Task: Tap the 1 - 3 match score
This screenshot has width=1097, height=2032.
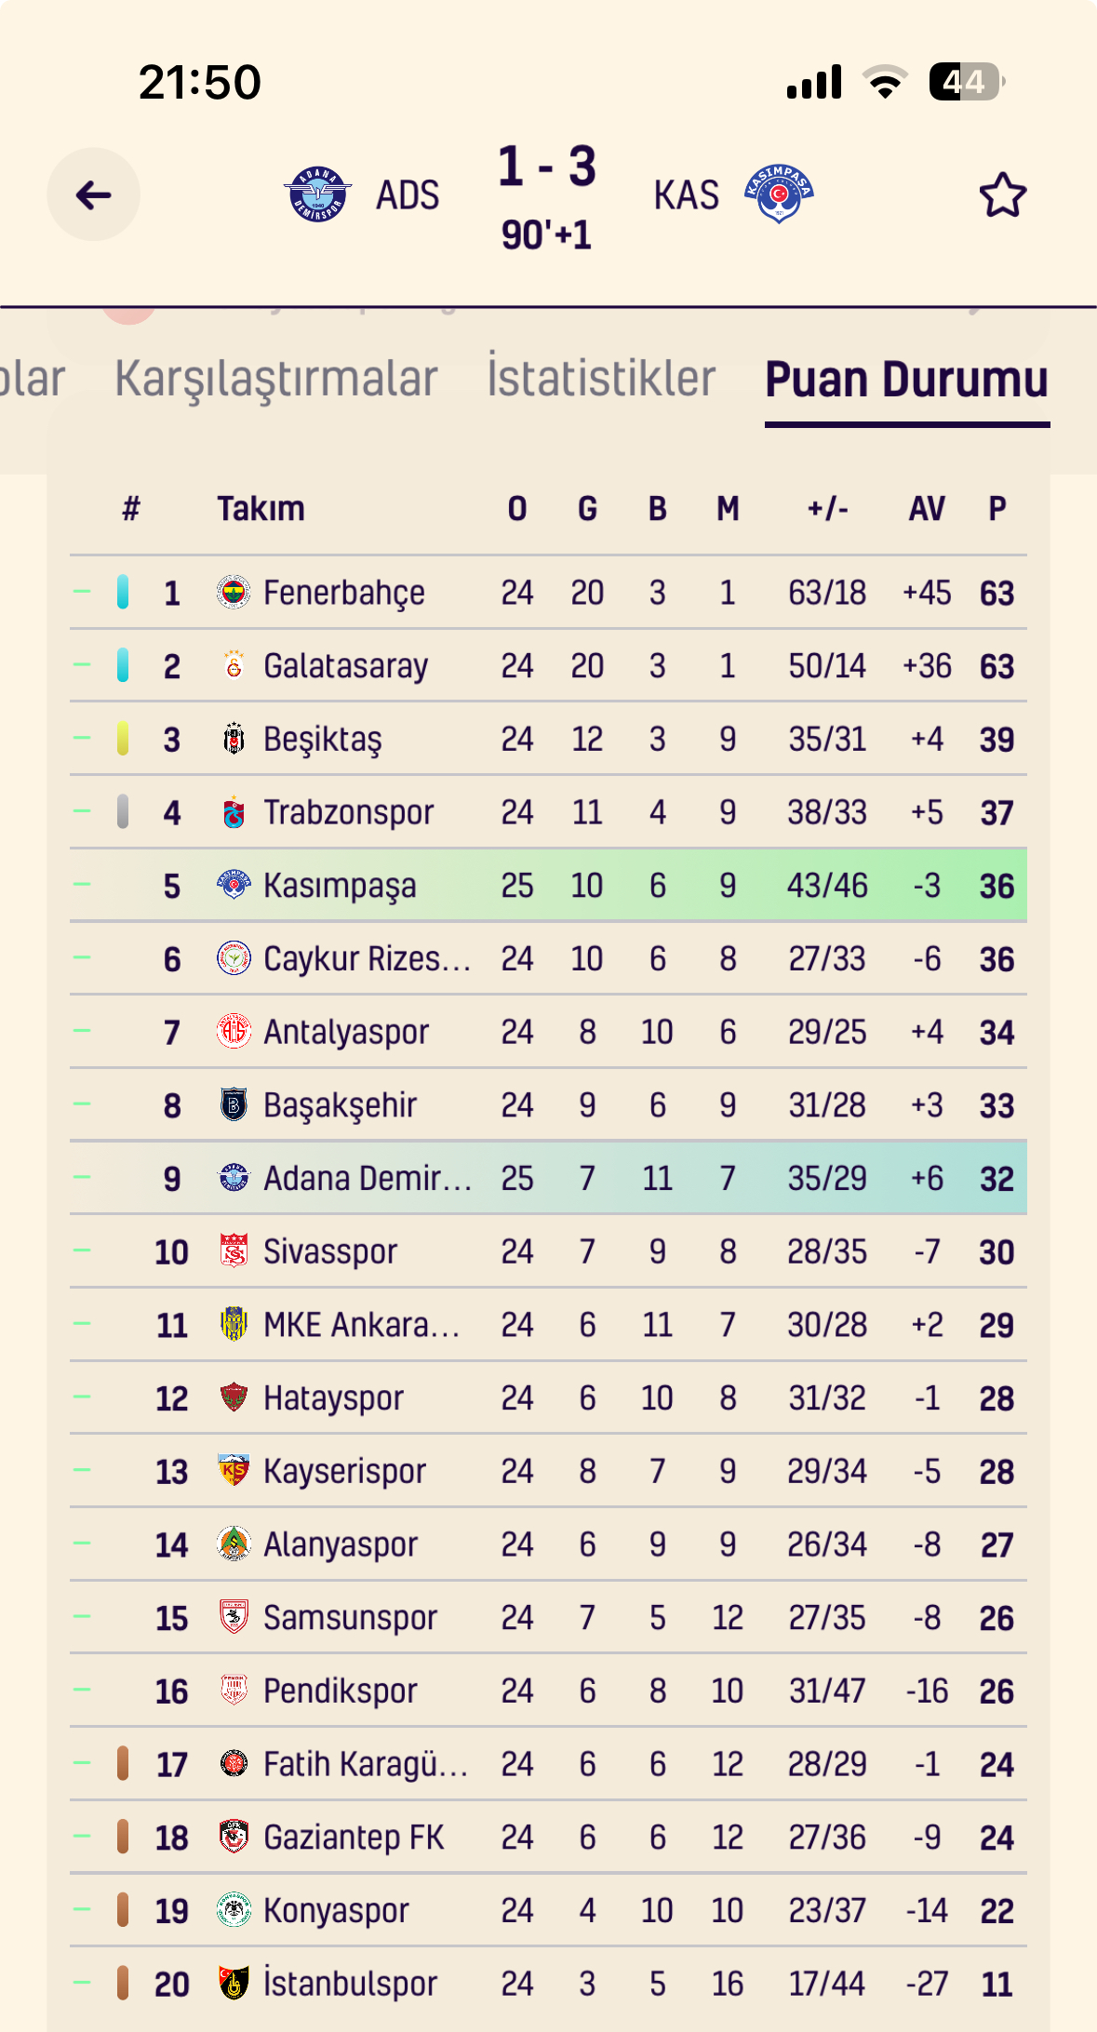Action: [x=547, y=167]
